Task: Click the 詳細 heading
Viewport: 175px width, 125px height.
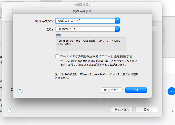Action: (x=58, y=35)
